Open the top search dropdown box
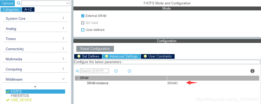Image resolution: width=261 pixels, height=104 pixels. [x=46, y=3]
